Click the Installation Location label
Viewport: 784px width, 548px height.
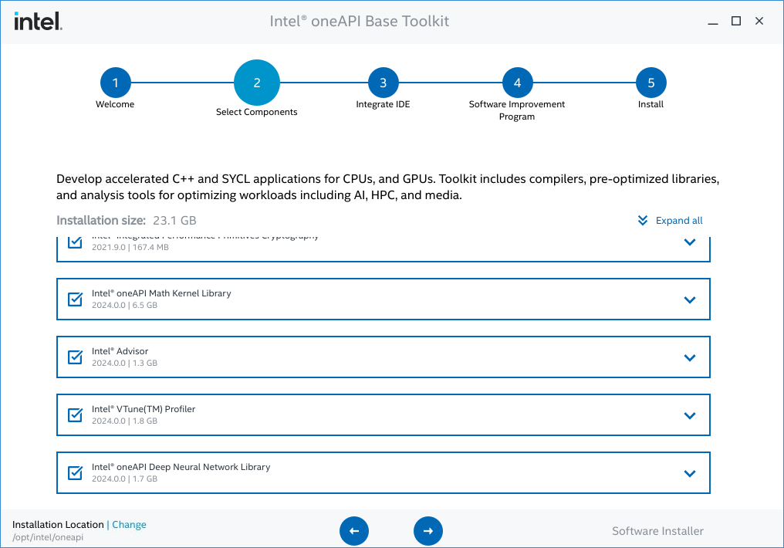[58, 525]
